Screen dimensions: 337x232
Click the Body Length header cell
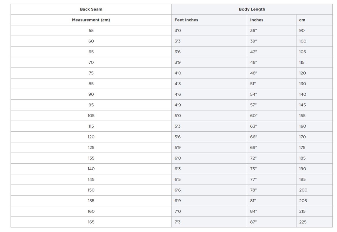[252, 9]
